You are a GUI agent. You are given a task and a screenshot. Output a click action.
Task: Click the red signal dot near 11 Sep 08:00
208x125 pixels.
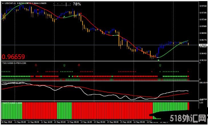point(38,10)
